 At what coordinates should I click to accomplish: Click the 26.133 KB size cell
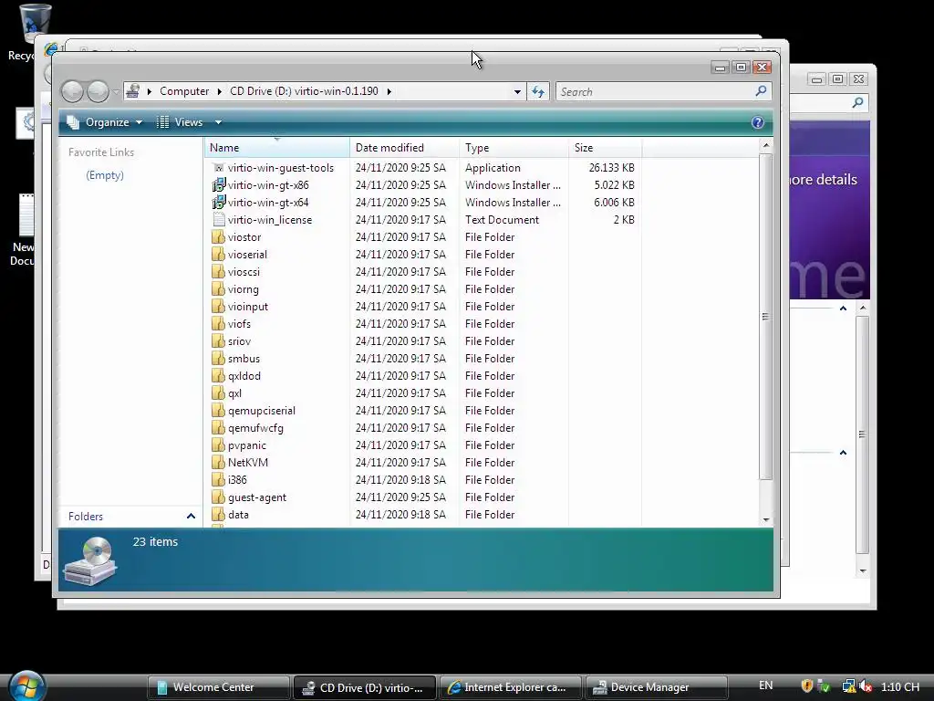point(612,168)
